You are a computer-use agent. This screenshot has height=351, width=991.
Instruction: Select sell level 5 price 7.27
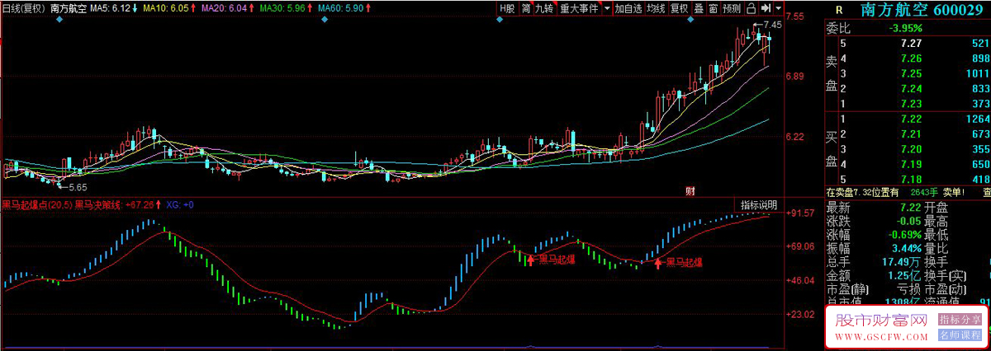click(911, 44)
